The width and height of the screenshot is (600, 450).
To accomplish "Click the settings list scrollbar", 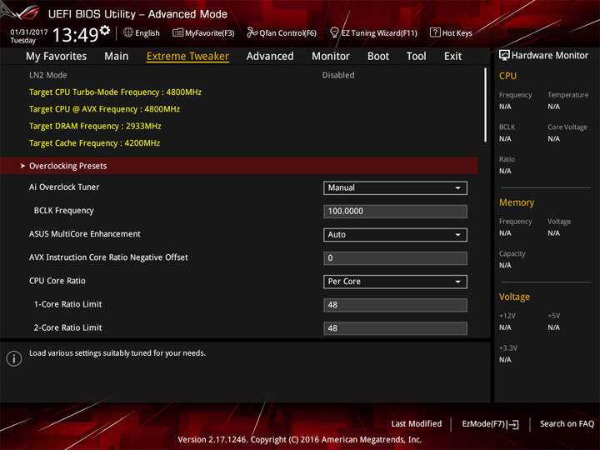I will pos(485,105).
